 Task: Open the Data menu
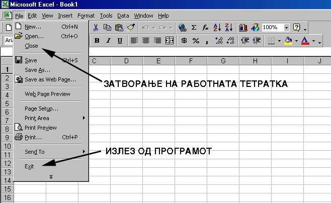pos(123,16)
